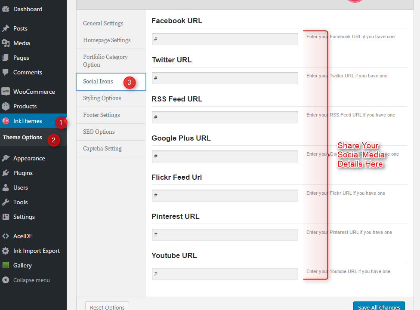This screenshot has width=420, height=310.
Task: Switch to SEO Options tab
Action: [111, 132]
